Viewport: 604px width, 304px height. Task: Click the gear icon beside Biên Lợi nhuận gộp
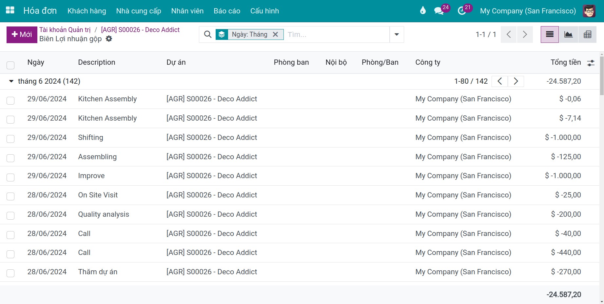pyautogui.click(x=109, y=39)
